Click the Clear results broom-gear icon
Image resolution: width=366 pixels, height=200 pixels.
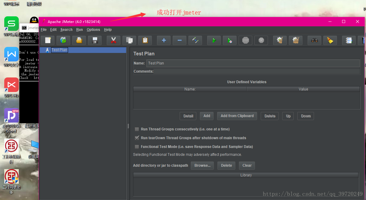[x=280, y=40]
